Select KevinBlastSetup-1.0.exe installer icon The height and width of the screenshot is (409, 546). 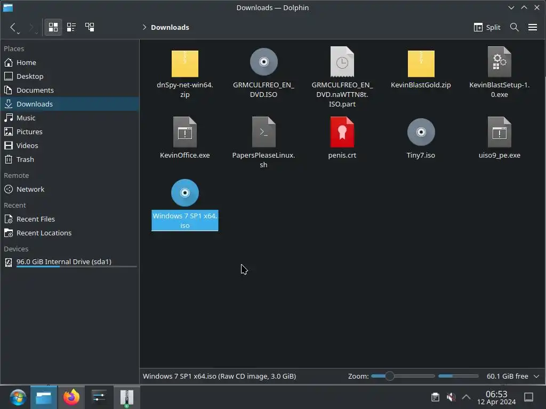click(x=499, y=62)
